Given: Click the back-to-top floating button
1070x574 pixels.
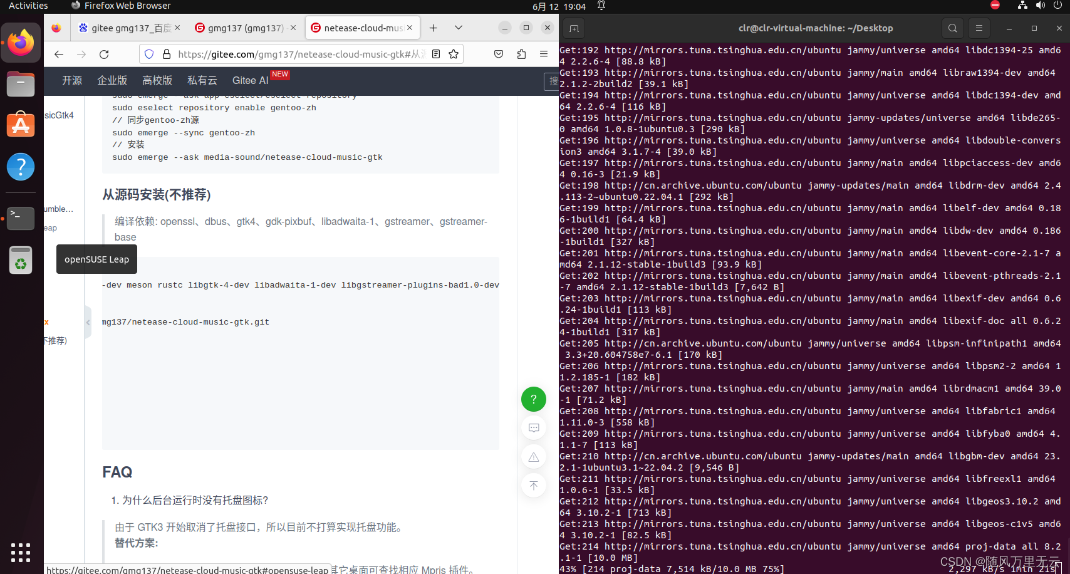Looking at the screenshot, I should (534, 486).
